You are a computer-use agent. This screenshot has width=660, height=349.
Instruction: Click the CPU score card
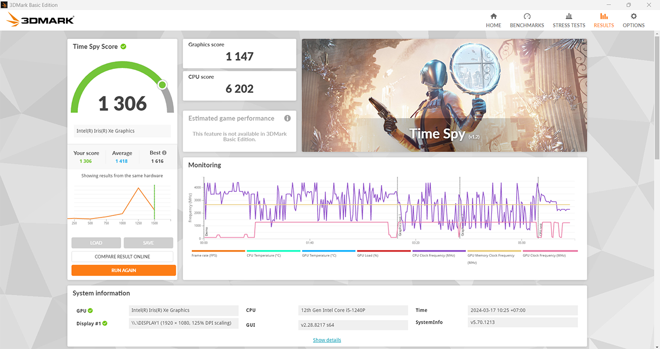(x=240, y=86)
